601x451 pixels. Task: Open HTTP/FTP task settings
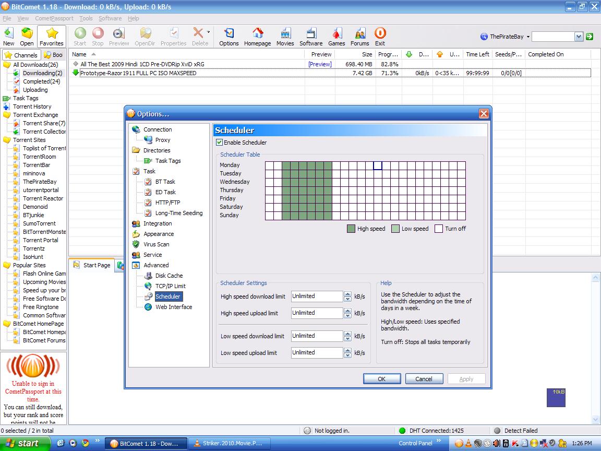coord(167,203)
